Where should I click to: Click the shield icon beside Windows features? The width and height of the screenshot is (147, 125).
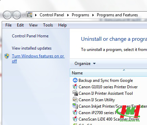(7, 56)
